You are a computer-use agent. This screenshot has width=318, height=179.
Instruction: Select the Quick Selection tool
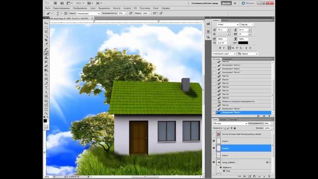tap(46, 36)
